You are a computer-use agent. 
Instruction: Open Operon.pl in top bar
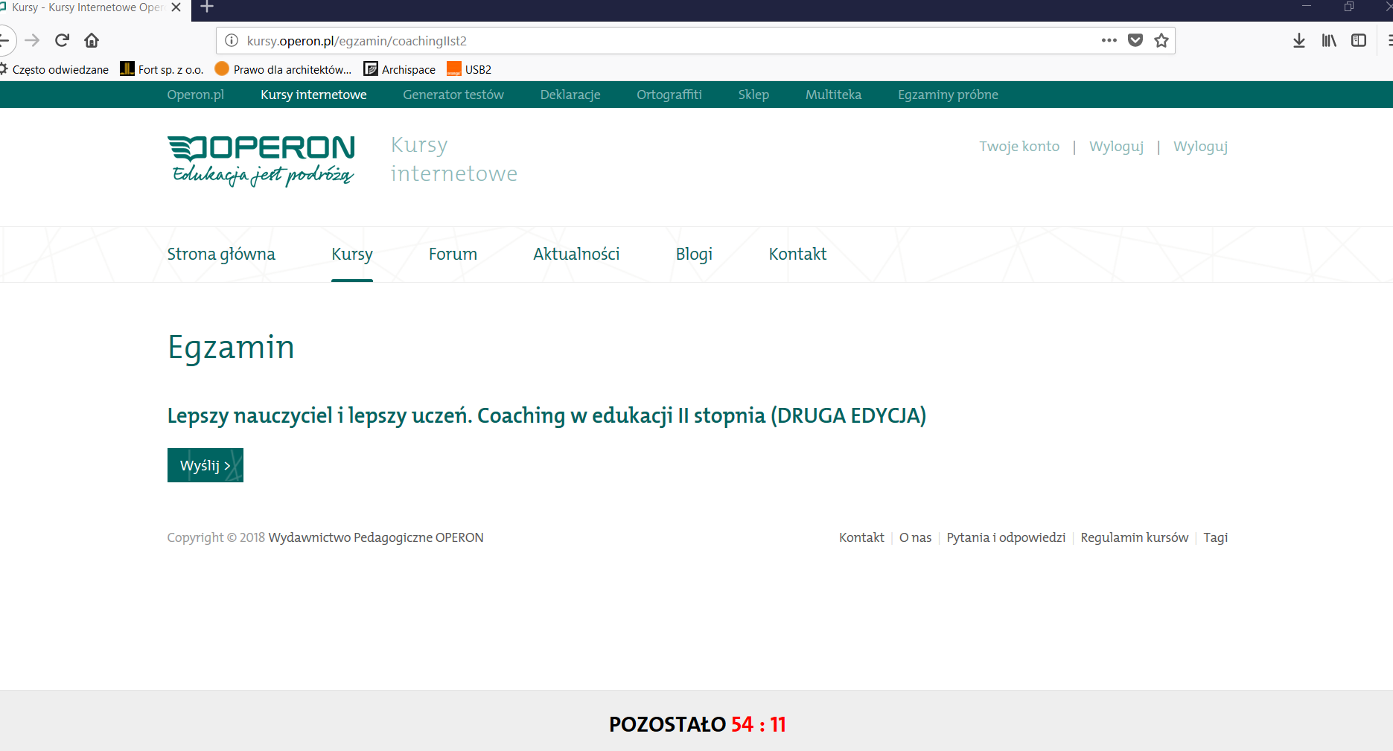click(x=196, y=95)
